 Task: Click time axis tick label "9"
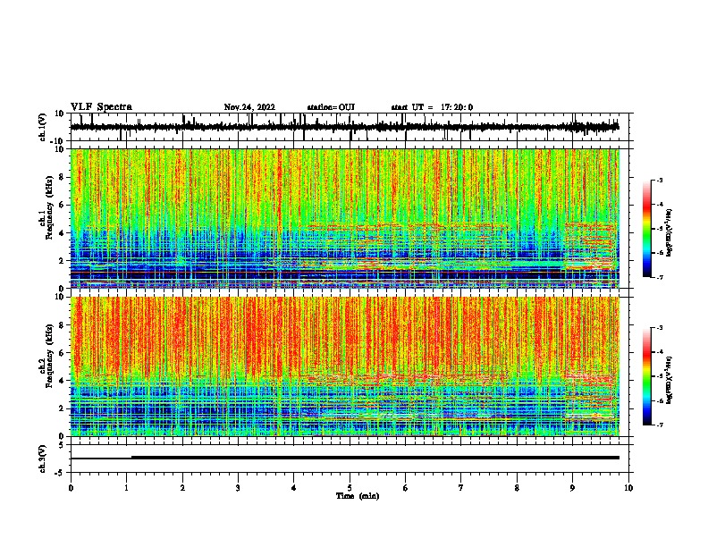pyautogui.click(x=572, y=488)
